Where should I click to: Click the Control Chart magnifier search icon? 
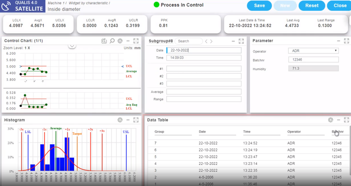[x=112, y=41]
